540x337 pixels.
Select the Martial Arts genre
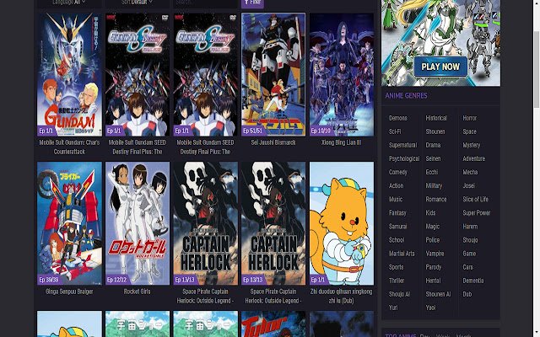point(402,254)
